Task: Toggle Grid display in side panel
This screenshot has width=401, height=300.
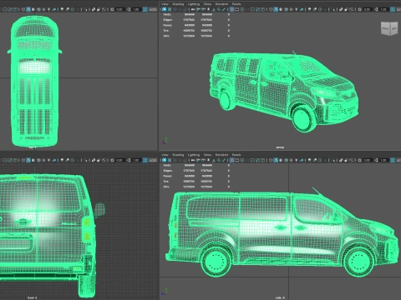Action: (x=232, y=160)
